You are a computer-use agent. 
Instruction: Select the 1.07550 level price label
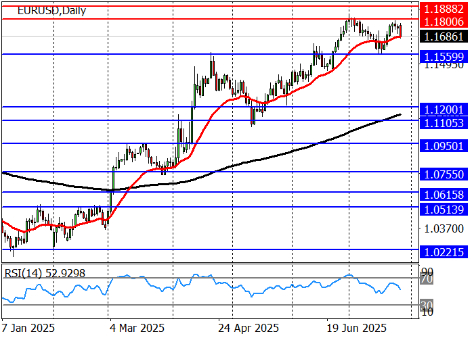pos(444,174)
